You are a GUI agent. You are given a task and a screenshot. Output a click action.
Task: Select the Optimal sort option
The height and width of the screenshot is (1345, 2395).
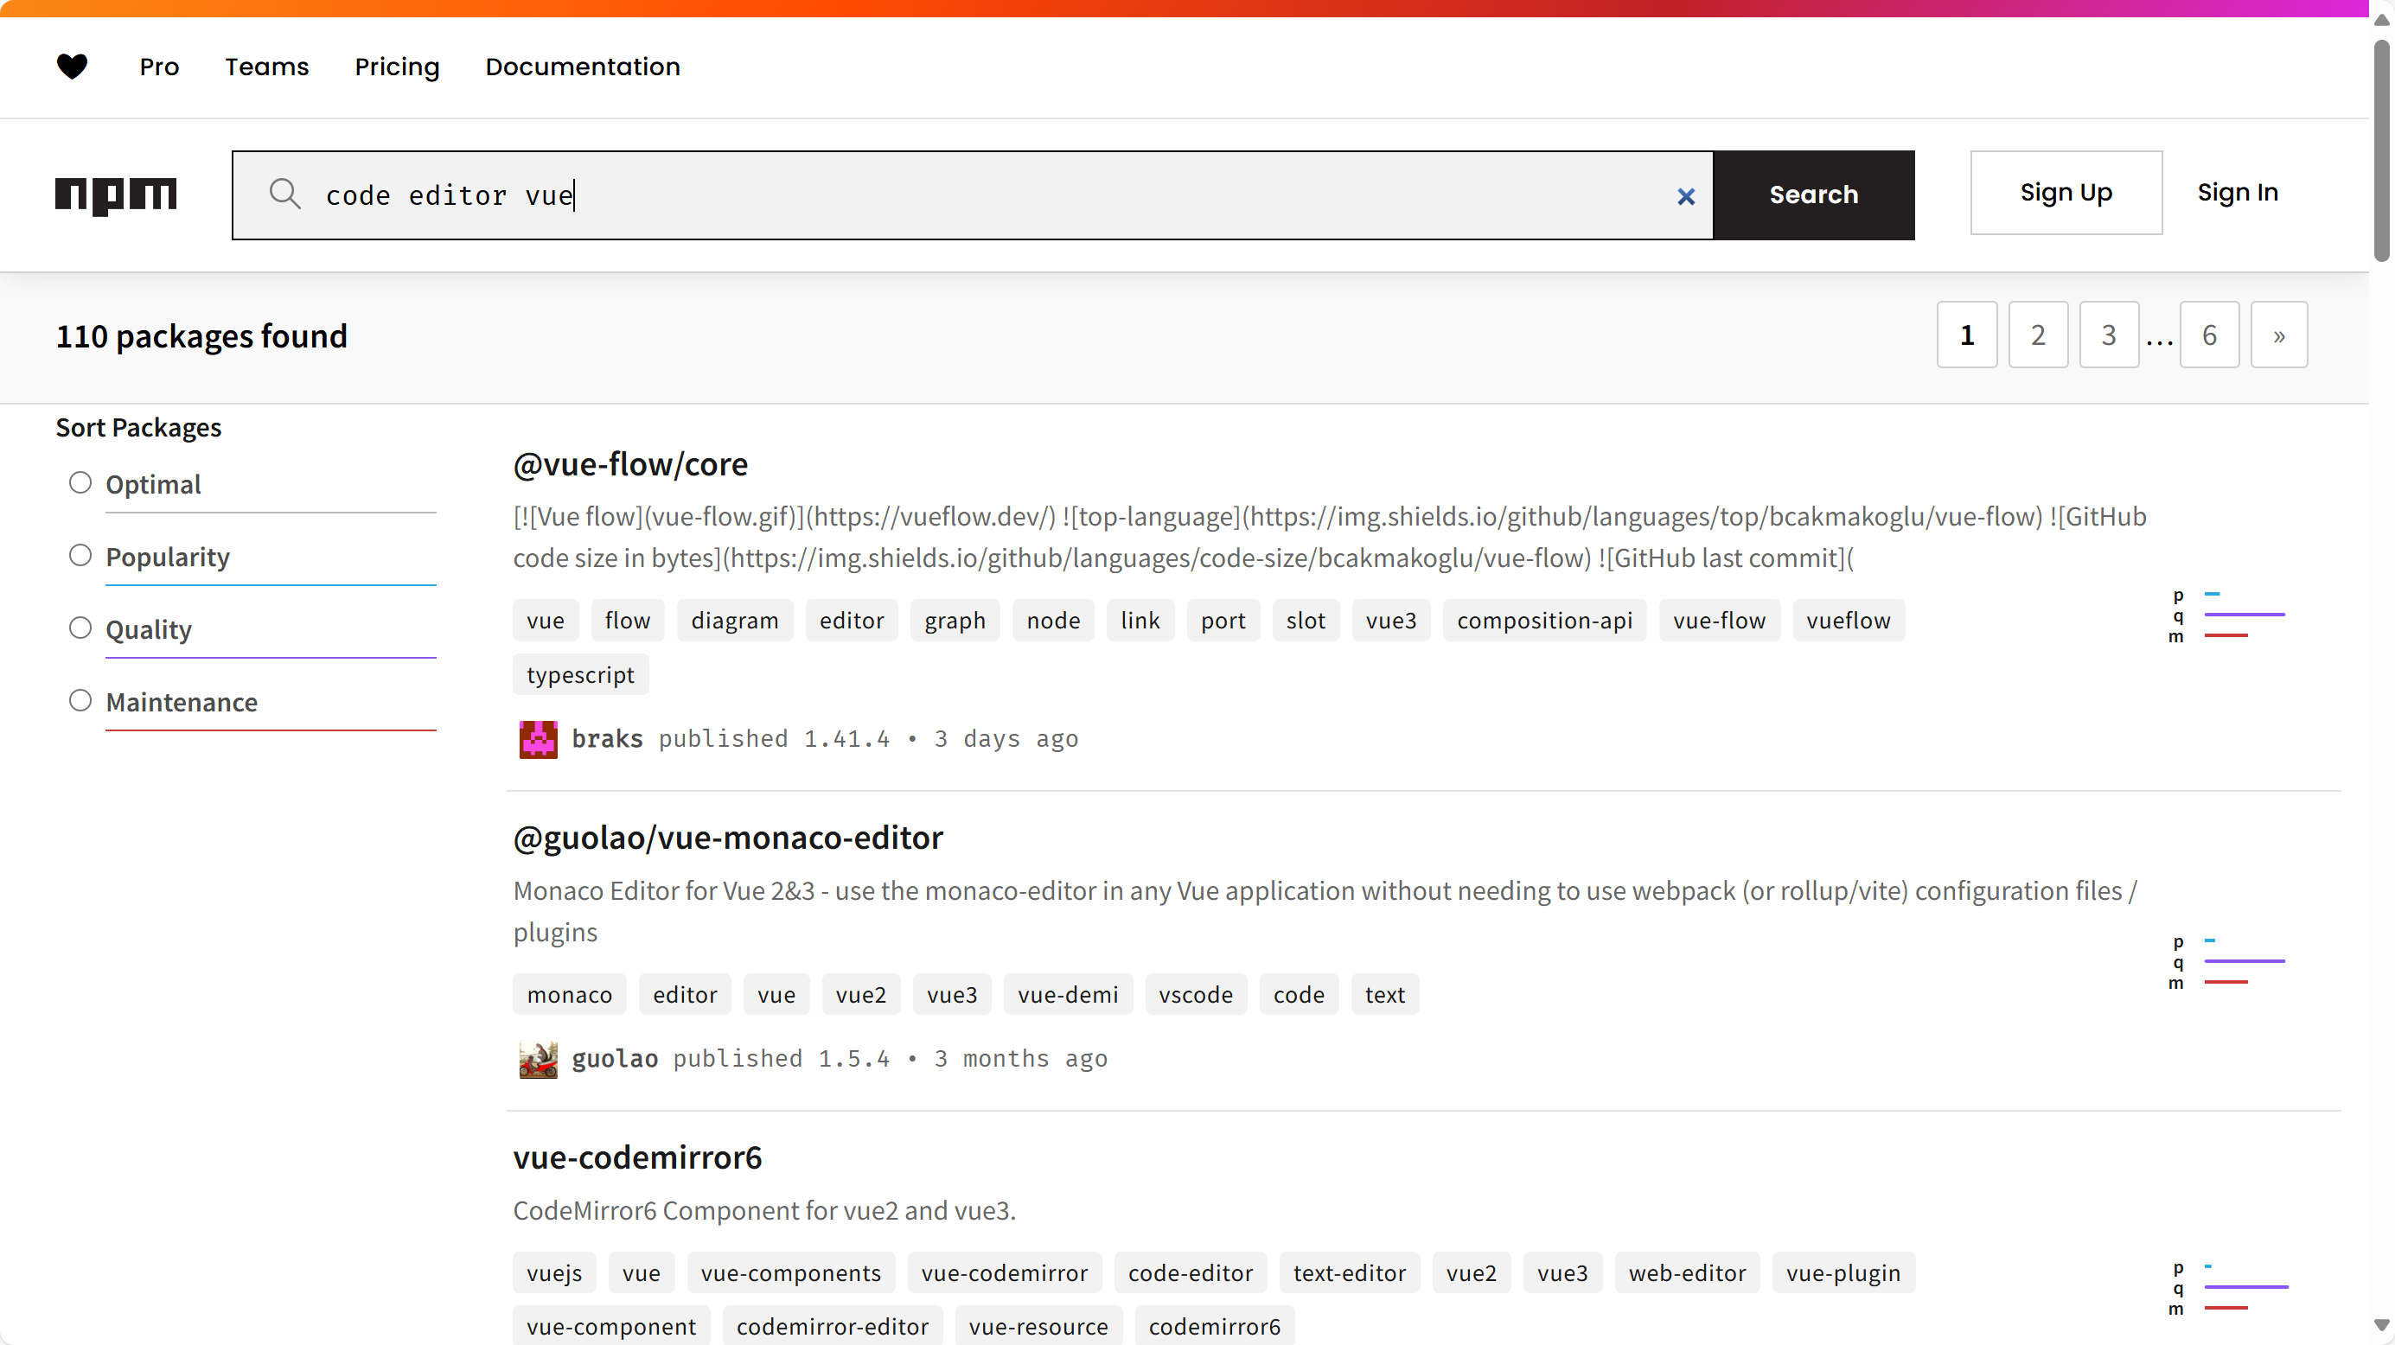pyautogui.click(x=81, y=482)
